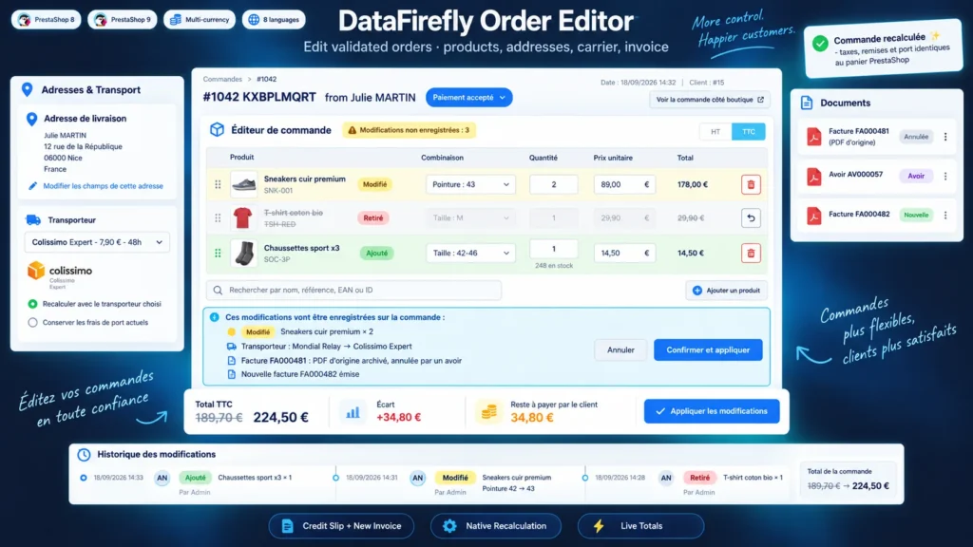Viewport: 973px width, 547px height.
Task: Click the Éditeur de commande box icon
Action: click(x=217, y=129)
